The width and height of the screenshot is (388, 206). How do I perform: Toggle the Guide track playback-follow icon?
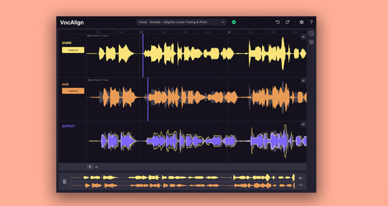point(303,37)
